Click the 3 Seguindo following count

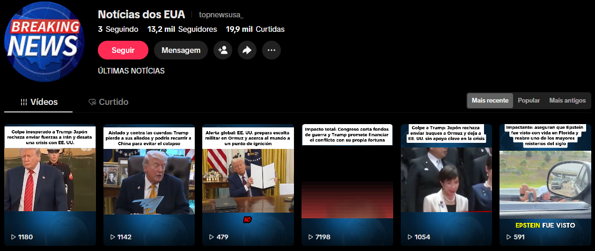point(118,29)
